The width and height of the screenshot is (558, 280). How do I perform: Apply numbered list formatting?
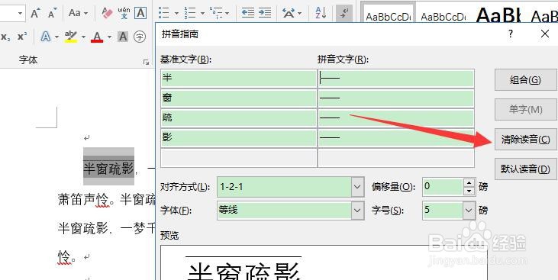click(189, 13)
